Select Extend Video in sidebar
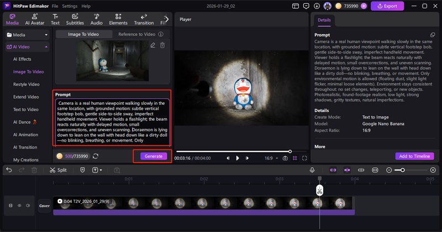This screenshot has width=442, height=232. [x=26, y=97]
